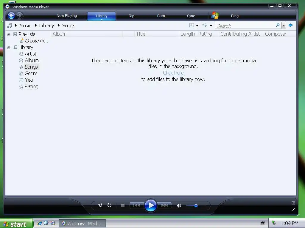Screen dimensions: 305x228
Task: Open the layout options icon
Action: coord(192,26)
